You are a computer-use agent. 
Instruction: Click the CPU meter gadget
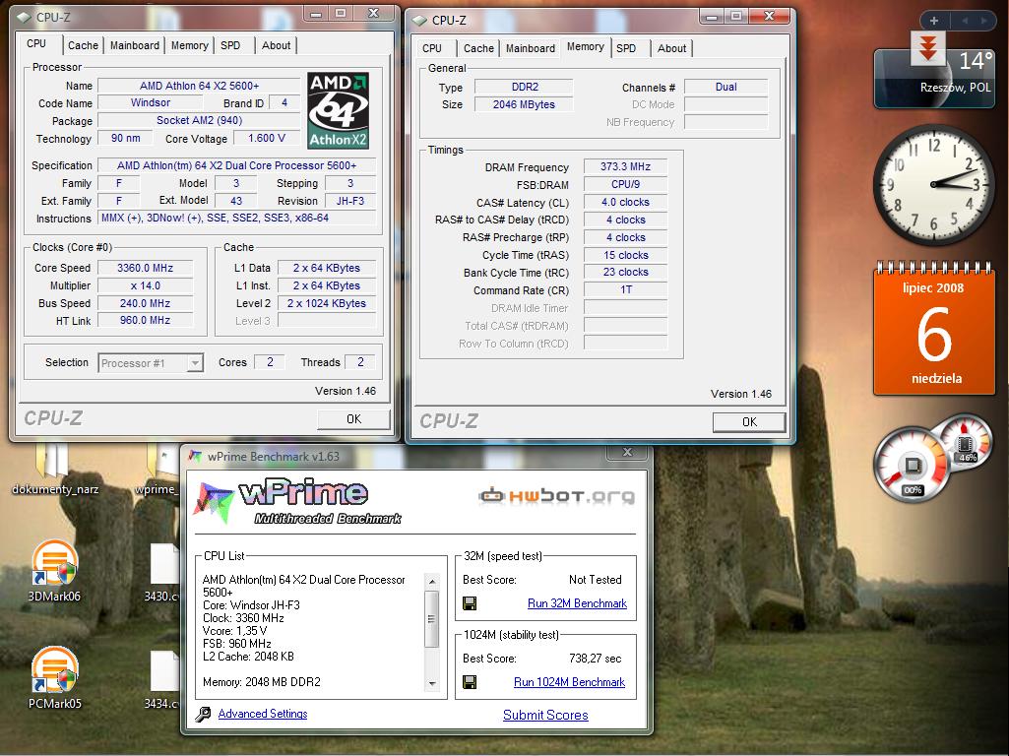pos(910,466)
